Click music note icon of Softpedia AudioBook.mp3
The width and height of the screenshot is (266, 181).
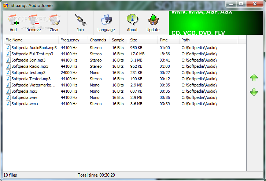[x=8, y=48]
